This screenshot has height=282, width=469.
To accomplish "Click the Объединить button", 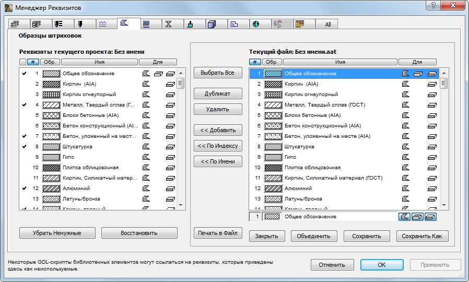I will click(x=314, y=236).
